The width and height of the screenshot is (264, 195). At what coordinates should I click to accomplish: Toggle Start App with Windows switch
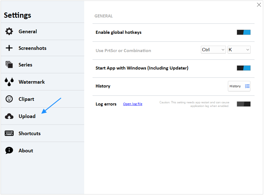[x=244, y=68]
